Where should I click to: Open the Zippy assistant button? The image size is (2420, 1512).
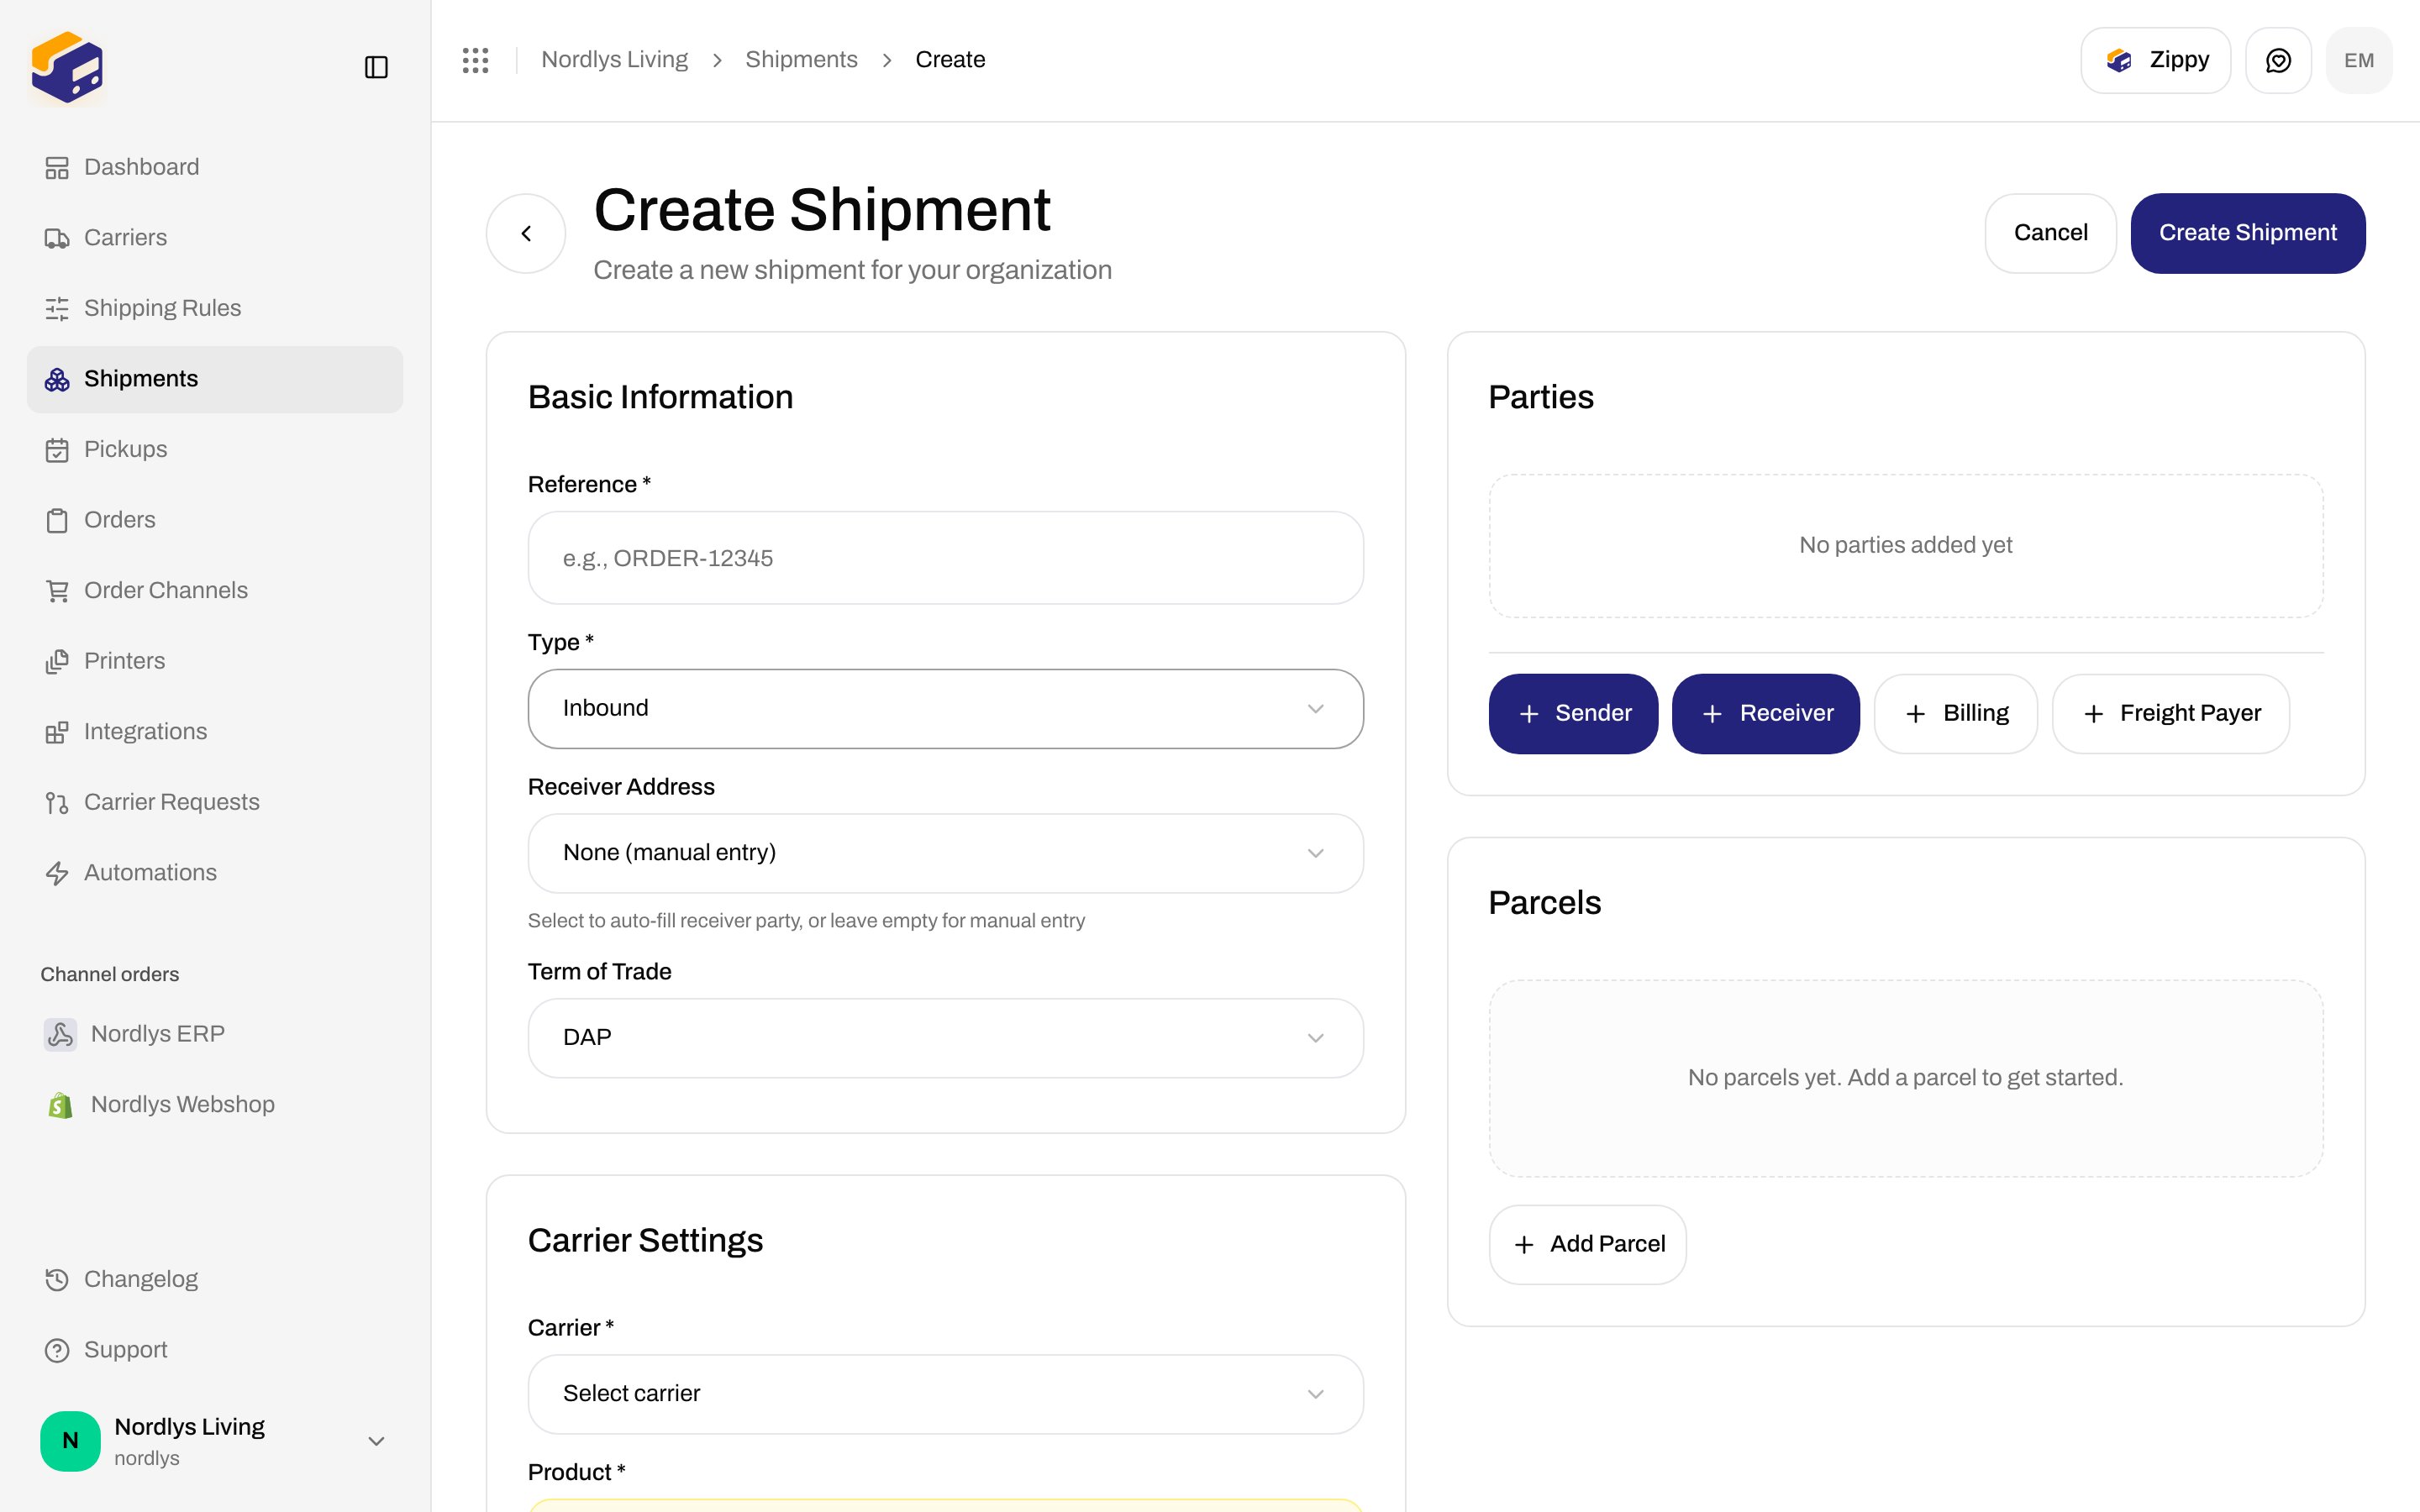(x=2155, y=60)
